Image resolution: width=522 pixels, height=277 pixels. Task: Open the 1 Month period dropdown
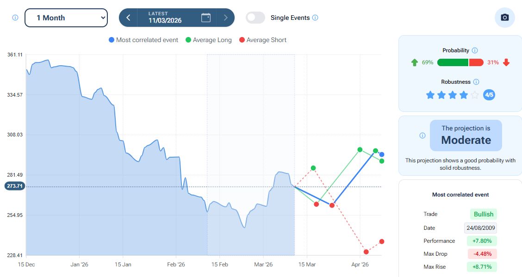66,18
